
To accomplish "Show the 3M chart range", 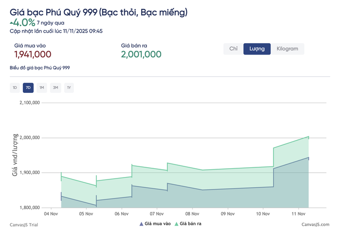I will (56, 88).
